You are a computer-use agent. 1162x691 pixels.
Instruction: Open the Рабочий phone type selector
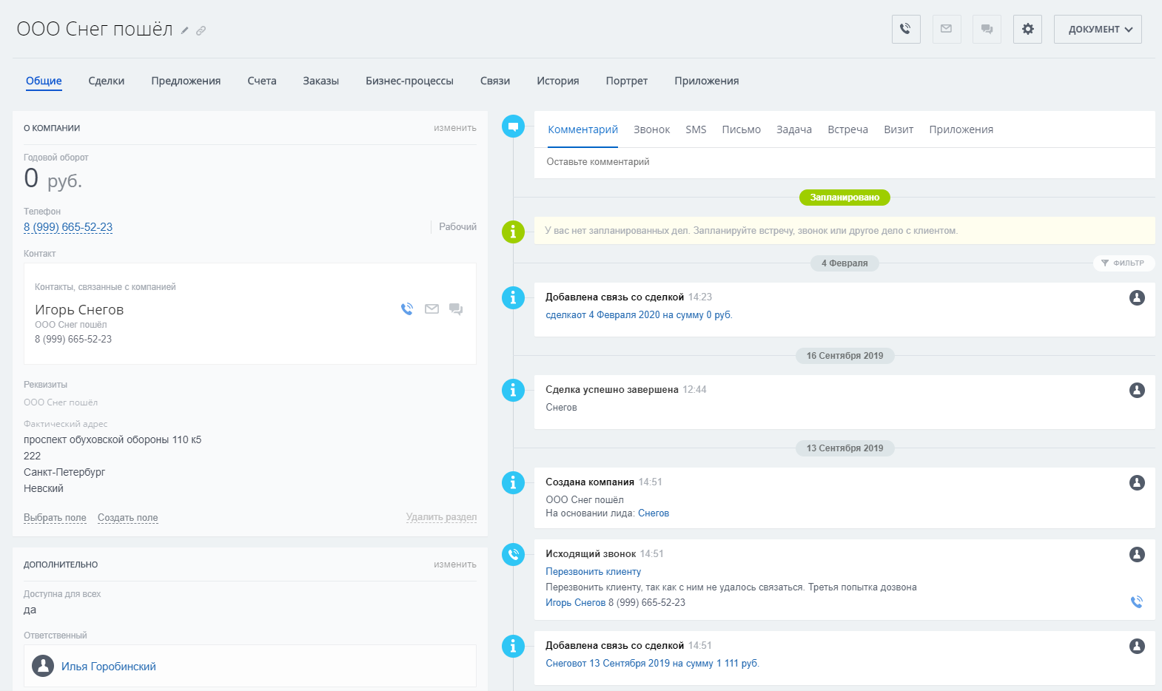(x=457, y=227)
